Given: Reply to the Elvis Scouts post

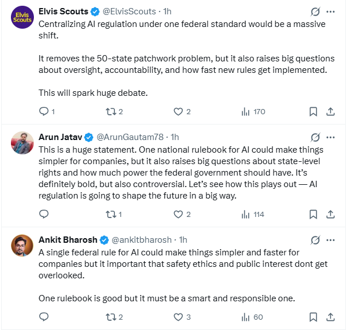Looking at the screenshot, I should 44,111.
